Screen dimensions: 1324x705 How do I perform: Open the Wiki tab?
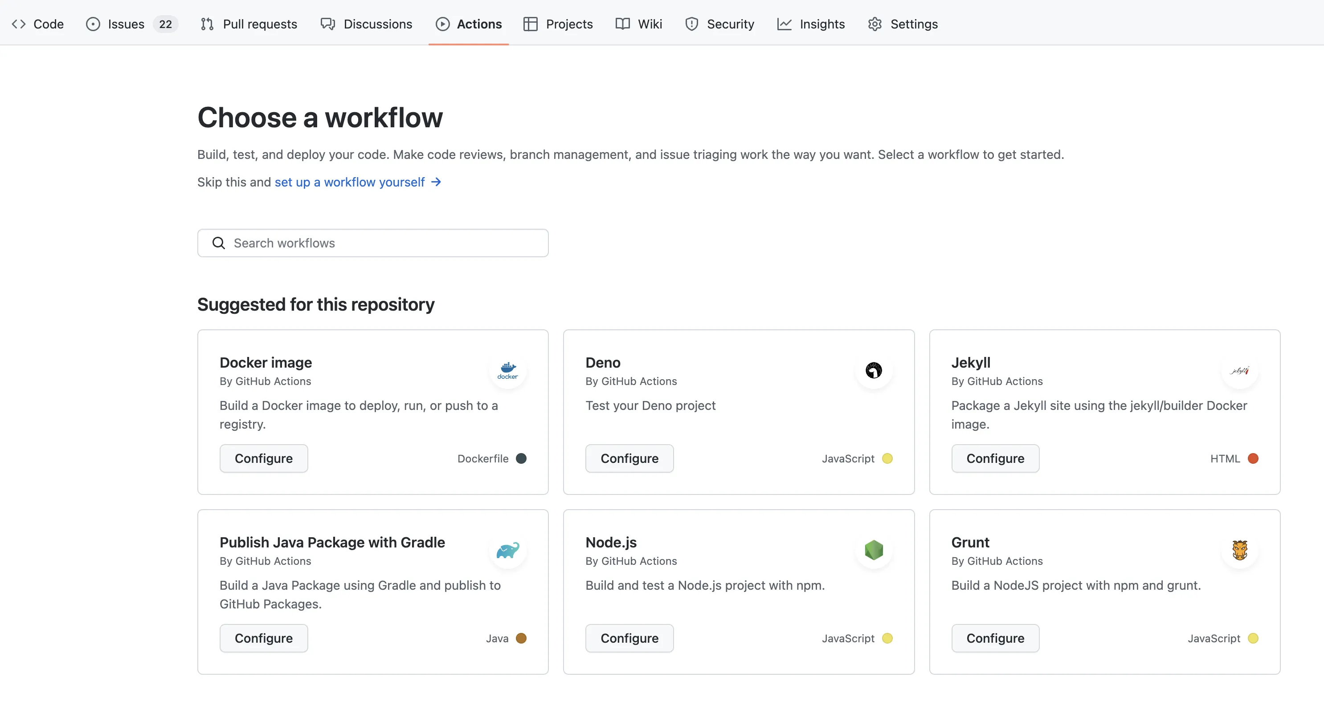(x=639, y=24)
